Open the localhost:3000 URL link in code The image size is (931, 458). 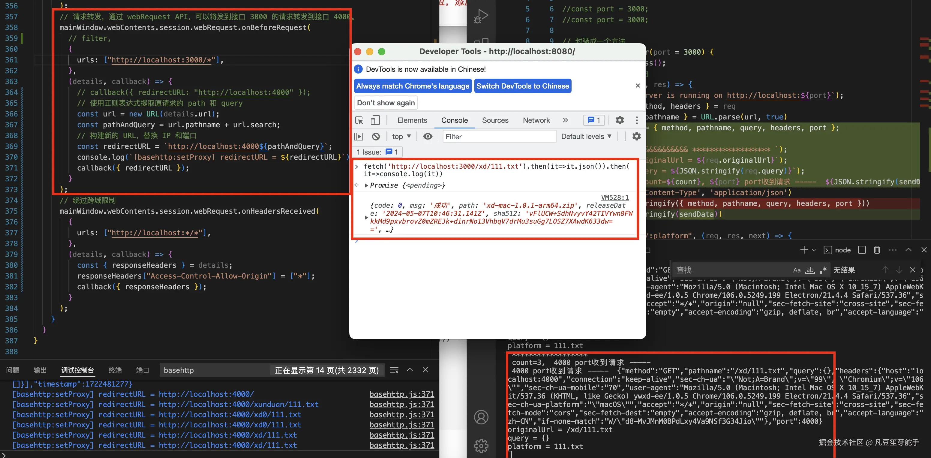point(161,60)
